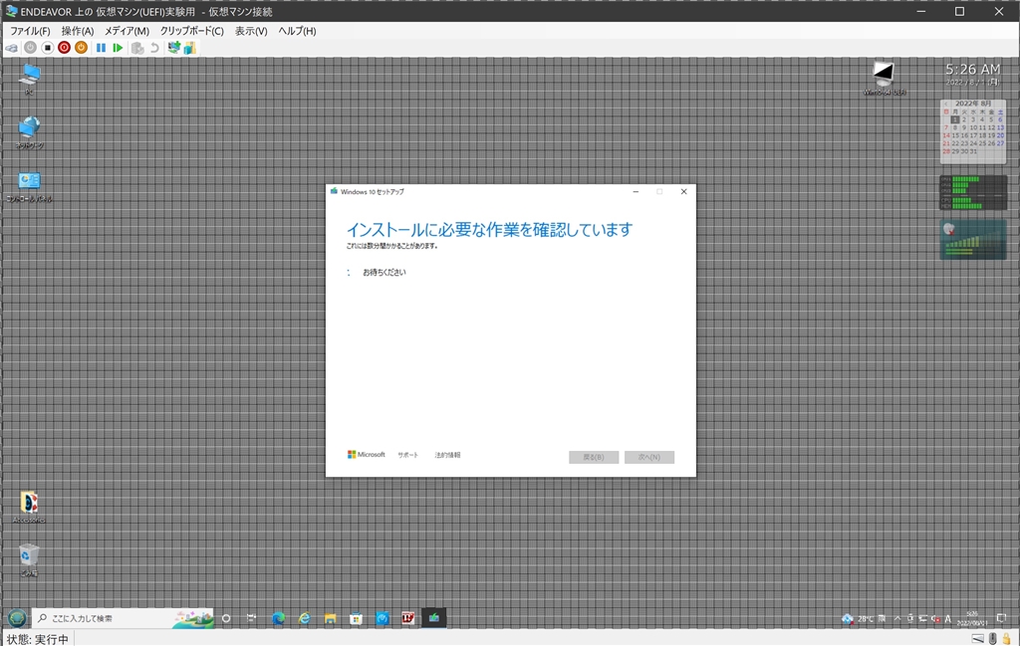The image size is (1020, 646).
Task: Open the 表示(V) menu
Action: (x=251, y=31)
